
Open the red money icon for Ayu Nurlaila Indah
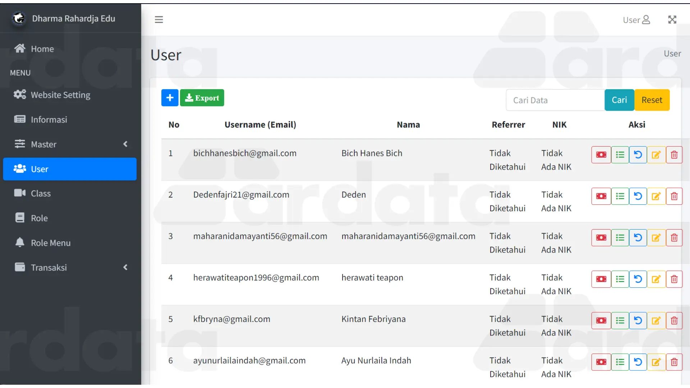tap(601, 362)
